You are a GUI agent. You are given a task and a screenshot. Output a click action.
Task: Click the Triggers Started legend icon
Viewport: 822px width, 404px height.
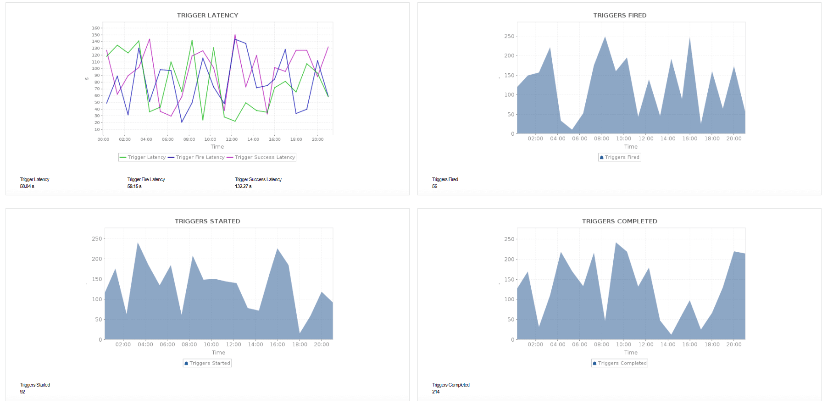coord(186,363)
